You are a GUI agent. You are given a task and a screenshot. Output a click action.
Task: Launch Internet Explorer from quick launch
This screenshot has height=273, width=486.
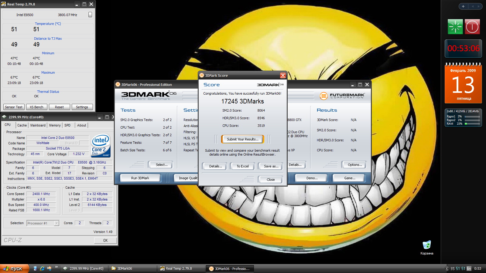point(42,268)
